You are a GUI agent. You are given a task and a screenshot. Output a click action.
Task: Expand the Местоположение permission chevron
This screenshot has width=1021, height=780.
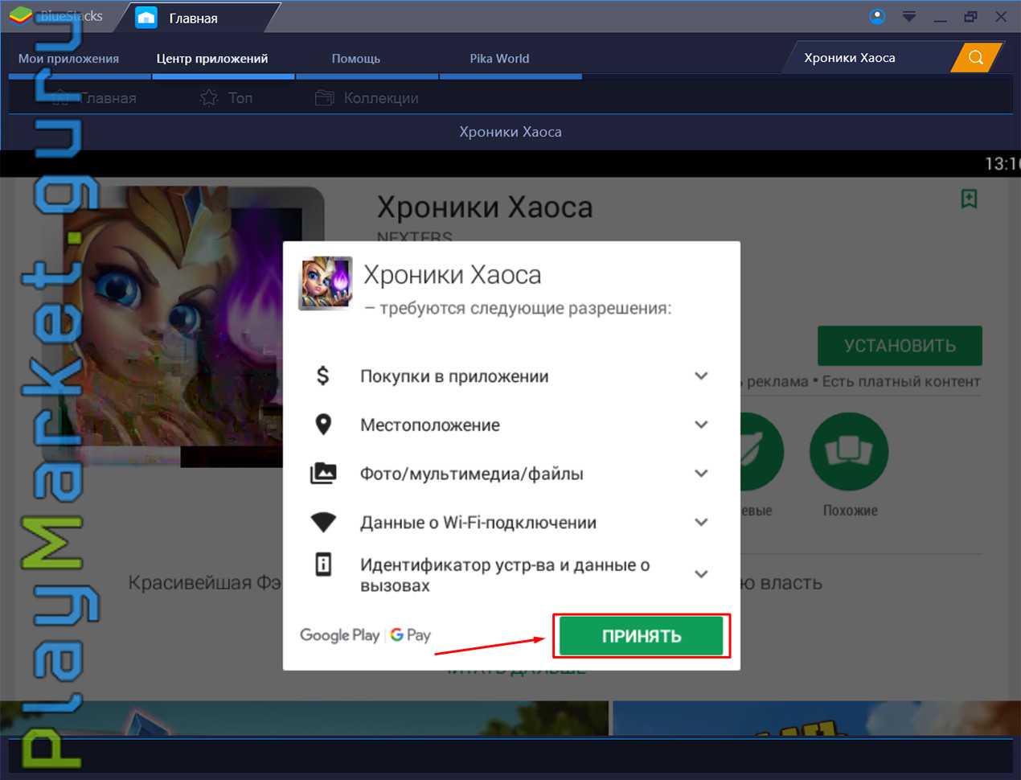tap(701, 425)
